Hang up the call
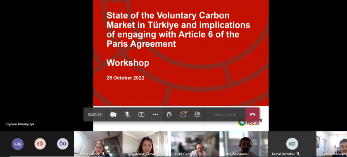Viewport: 347px width, 157px height. pos(252,114)
